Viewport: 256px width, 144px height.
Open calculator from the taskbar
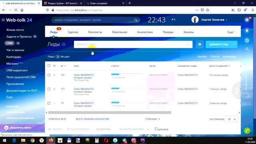pos(97,140)
